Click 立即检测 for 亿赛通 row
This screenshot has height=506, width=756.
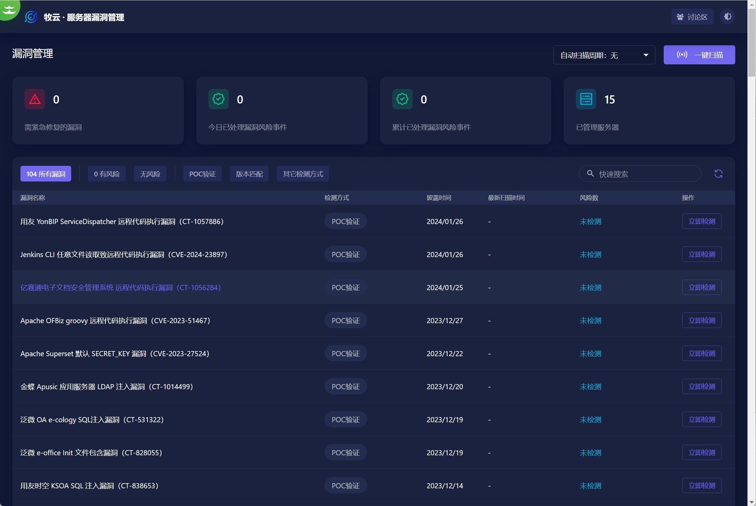pyautogui.click(x=702, y=287)
